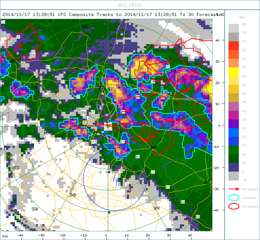This screenshot has height=240, width=260.
Task: Click the HLA station label
Action: point(47,133)
